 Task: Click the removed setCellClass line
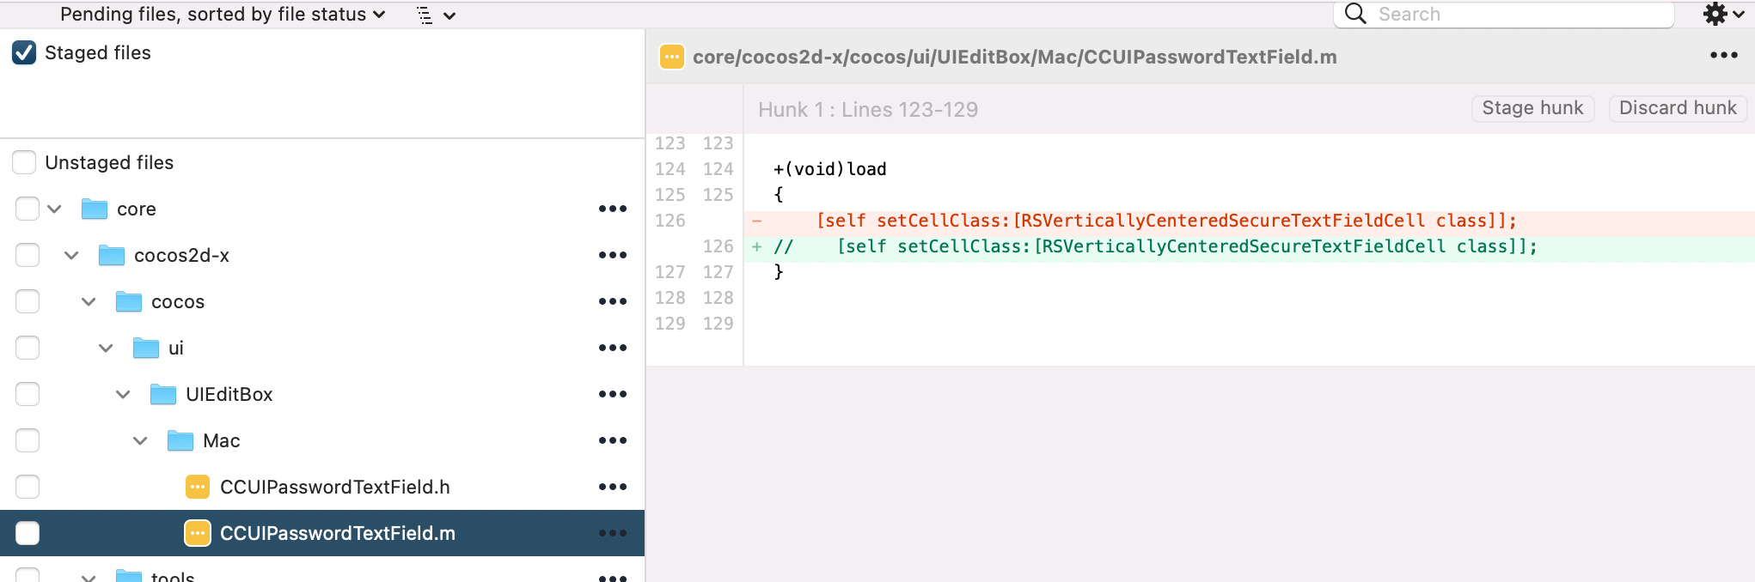(1166, 221)
